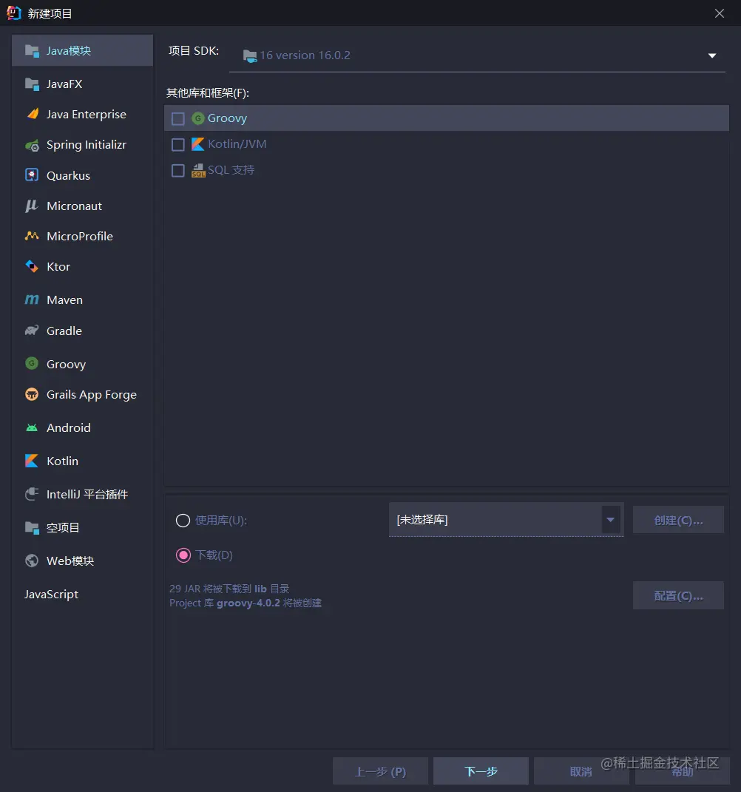Select the 使用库(U) radio button

click(x=183, y=521)
